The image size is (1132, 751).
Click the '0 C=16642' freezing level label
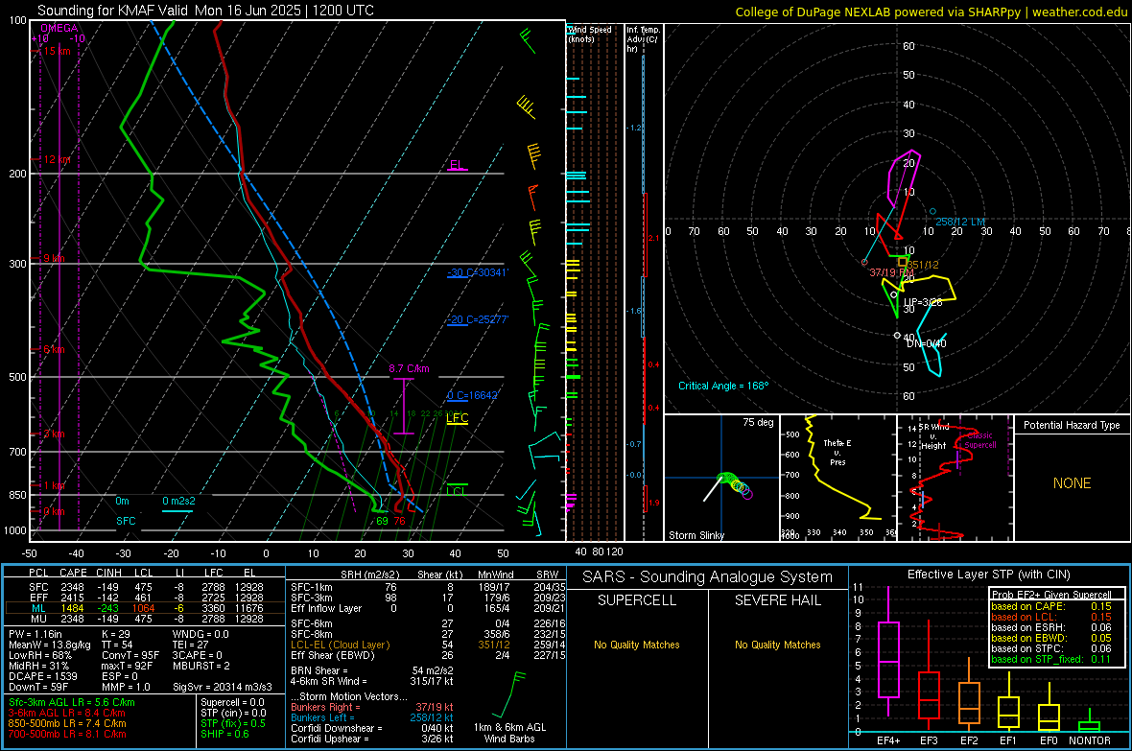pyautogui.click(x=473, y=395)
